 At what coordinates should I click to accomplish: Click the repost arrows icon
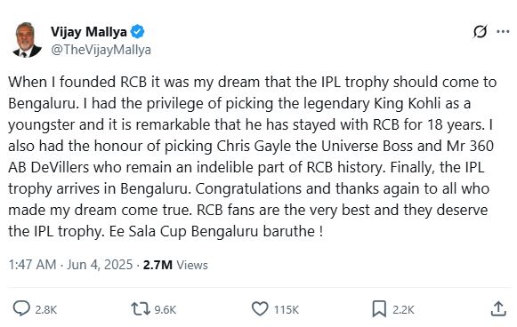tap(141, 309)
